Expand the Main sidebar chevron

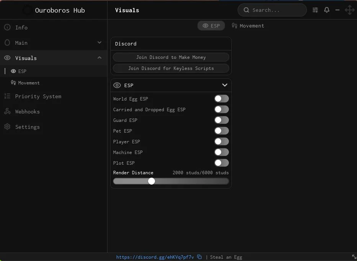pos(99,42)
